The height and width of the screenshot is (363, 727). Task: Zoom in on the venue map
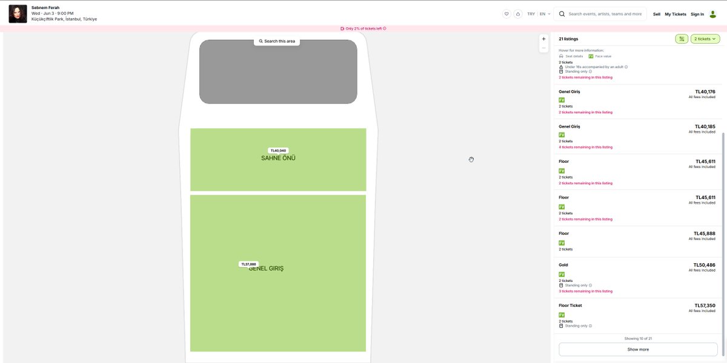(x=543, y=39)
